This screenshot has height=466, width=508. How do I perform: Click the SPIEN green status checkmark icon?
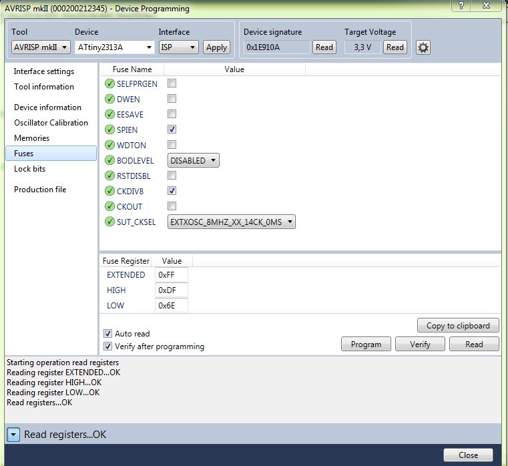[x=110, y=130]
